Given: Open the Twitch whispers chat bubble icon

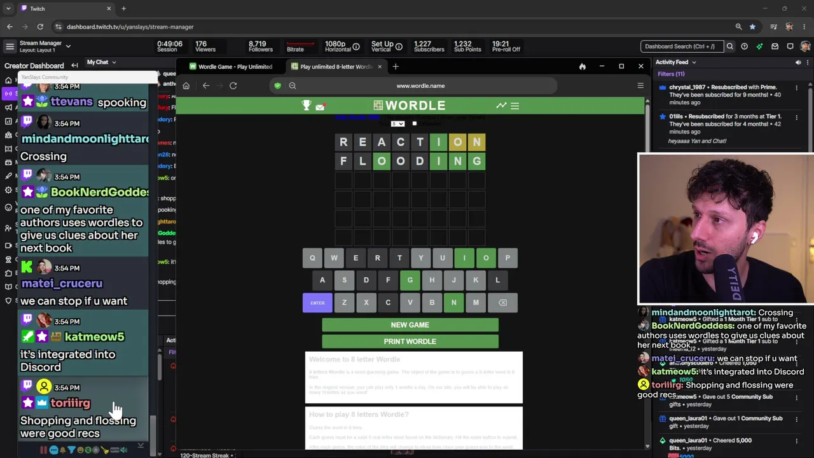Looking at the screenshot, I should (790, 46).
